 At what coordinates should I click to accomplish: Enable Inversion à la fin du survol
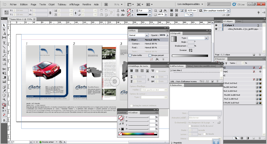[x=190, y=126]
